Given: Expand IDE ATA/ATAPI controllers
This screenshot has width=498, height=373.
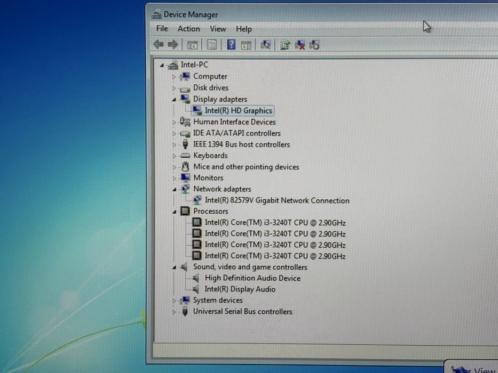Looking at the screenshot, I should [x=173, y=134].
